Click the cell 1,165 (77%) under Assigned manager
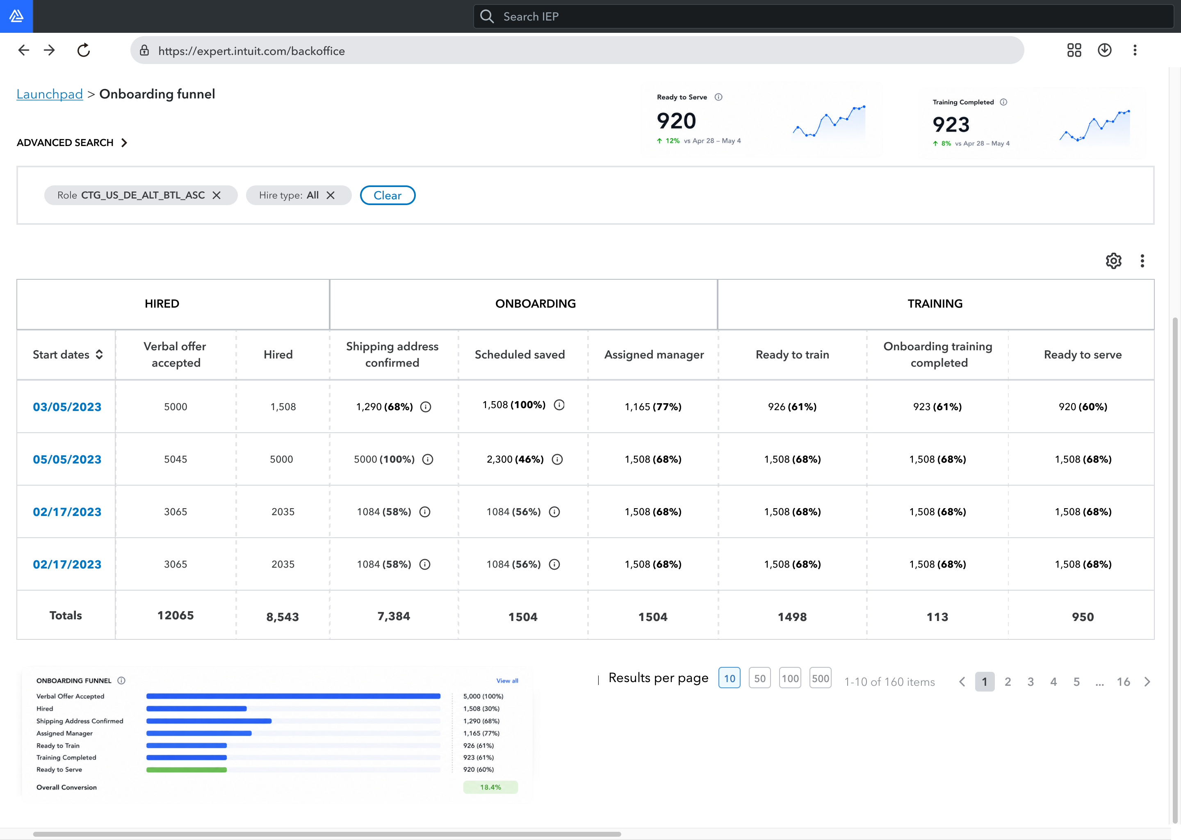The width and height of the screenshot is (1181, 840). coord(653,407)
